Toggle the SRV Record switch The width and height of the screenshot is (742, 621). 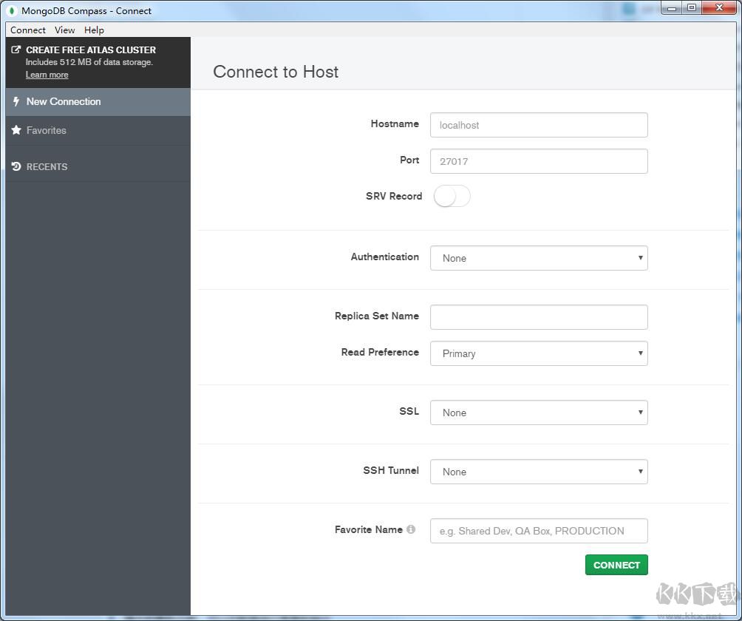click(x=452, y=196)
